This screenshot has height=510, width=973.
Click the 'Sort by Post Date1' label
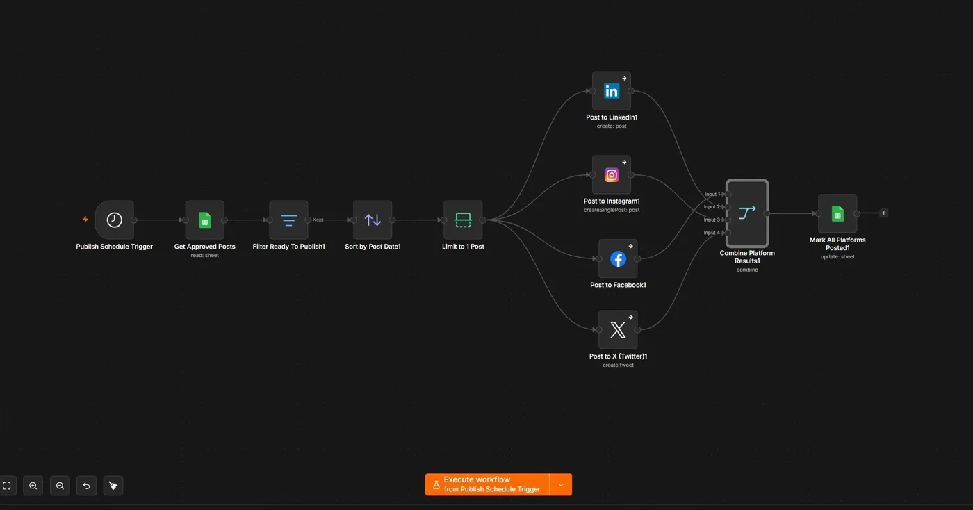[373, 247]
